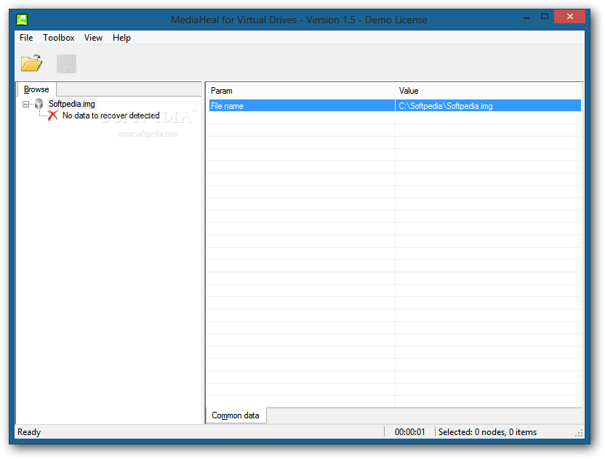Select the 'File name' parameter cell
The height and width of the screenshot is (459, 605).
click(302, 105)
